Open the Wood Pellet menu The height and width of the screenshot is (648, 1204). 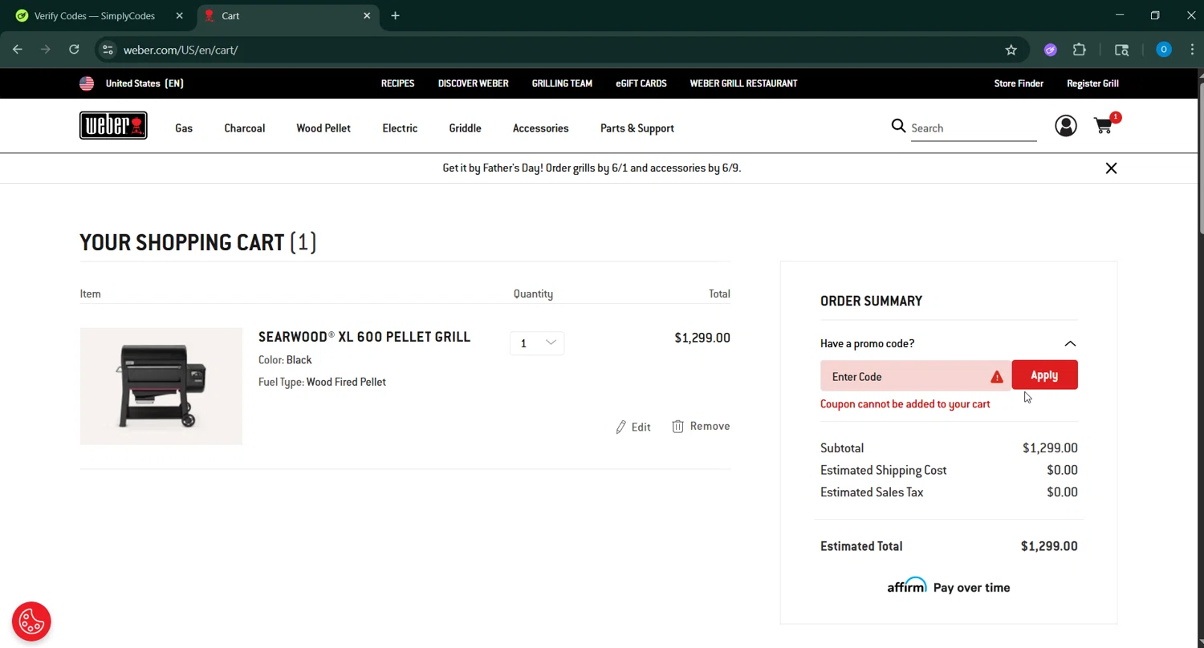[323, 128]
